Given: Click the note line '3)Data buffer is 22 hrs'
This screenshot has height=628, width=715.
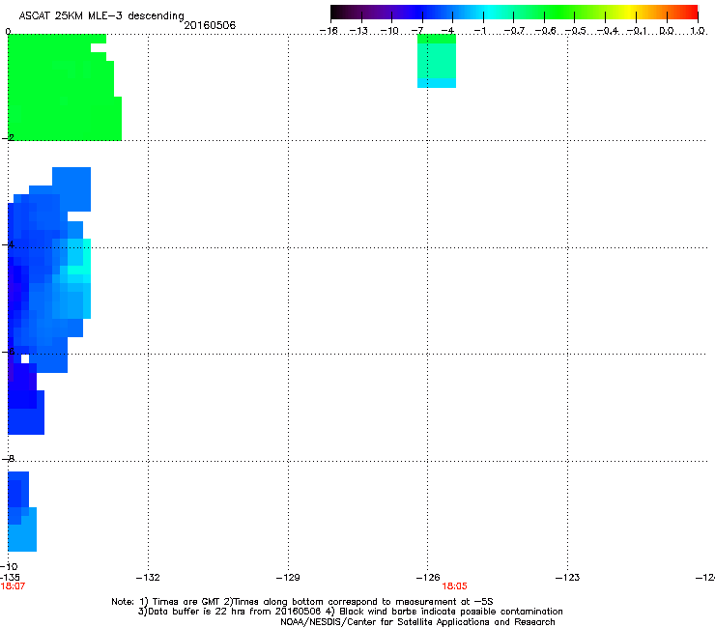Looking at the screenshot, I should (x=350, y=612).
